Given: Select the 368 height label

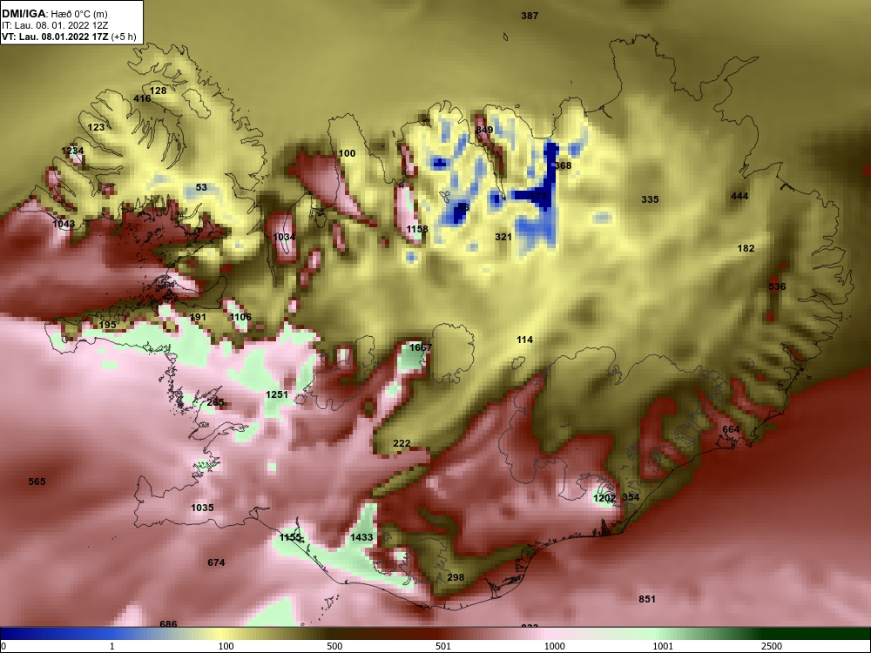Looking at the screenshot, I should 563,165.
